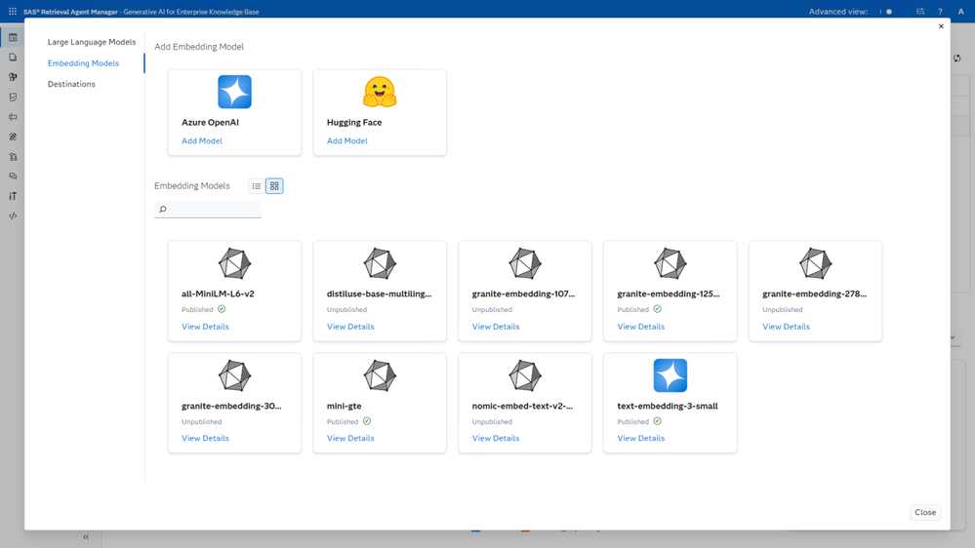Image resolution: width=975 pixels, height=548 pixels.
Task: Click the Azure OpenAI provider name
Action: click(210, 123)
